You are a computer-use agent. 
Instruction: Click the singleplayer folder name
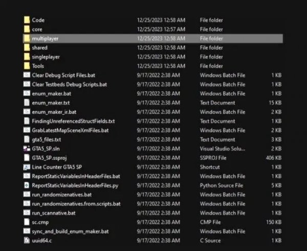point(46,57)
